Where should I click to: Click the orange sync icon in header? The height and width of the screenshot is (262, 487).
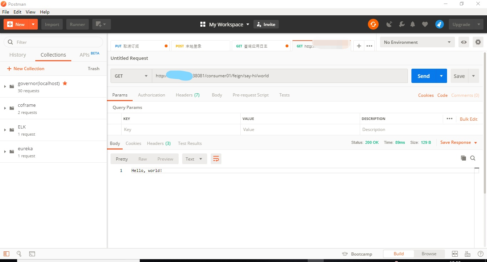[373, 24]
